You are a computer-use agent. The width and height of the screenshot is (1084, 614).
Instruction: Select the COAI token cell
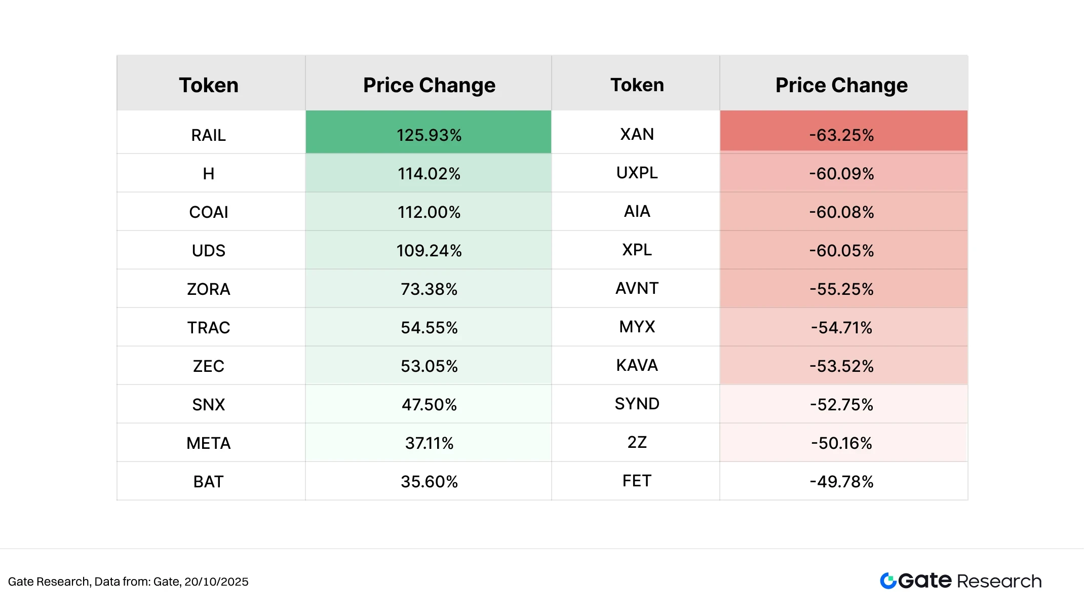click(x=209, y=212)
